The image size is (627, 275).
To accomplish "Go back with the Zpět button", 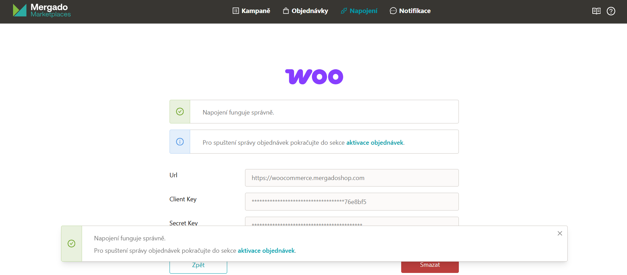I will click(198, 266).
